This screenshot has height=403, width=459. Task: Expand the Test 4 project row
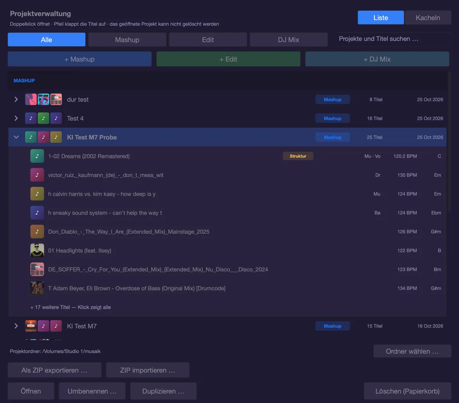16,118
